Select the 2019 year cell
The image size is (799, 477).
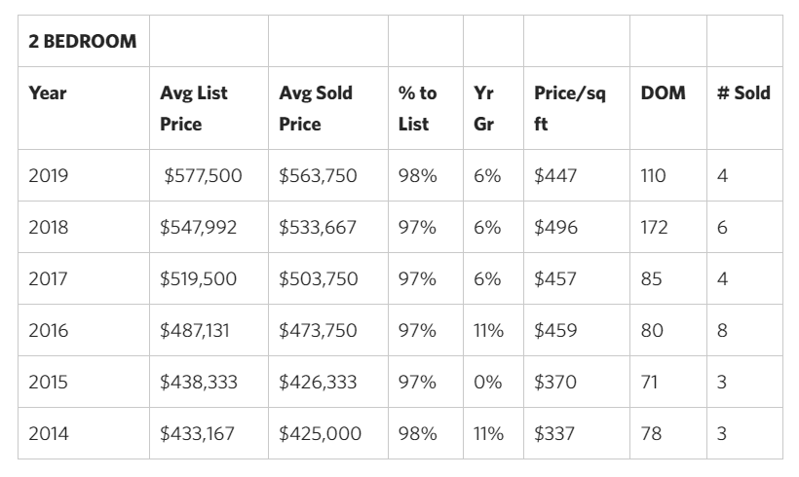[49, 176]
